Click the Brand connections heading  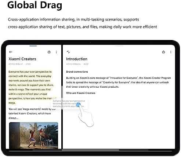coord(77,72)
